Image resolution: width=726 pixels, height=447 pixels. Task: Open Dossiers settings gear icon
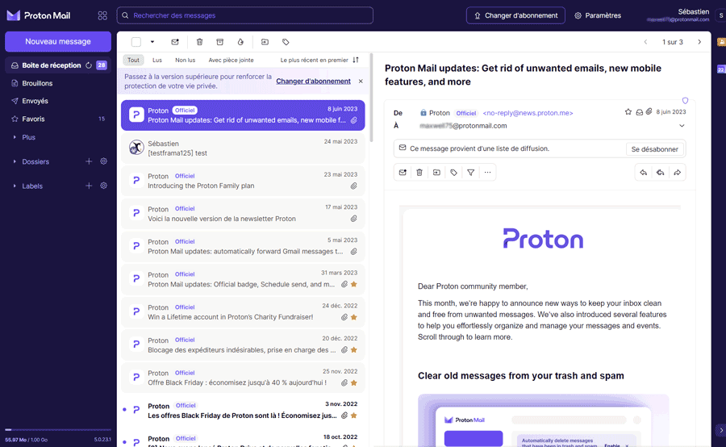coord(104,161)
